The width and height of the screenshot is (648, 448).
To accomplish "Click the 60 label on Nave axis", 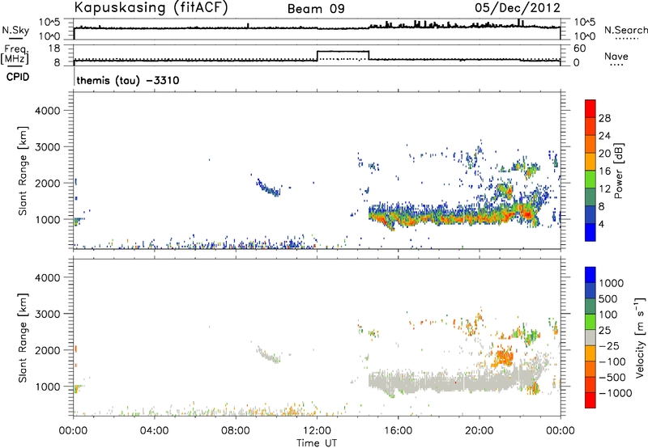I will [580, 49].
